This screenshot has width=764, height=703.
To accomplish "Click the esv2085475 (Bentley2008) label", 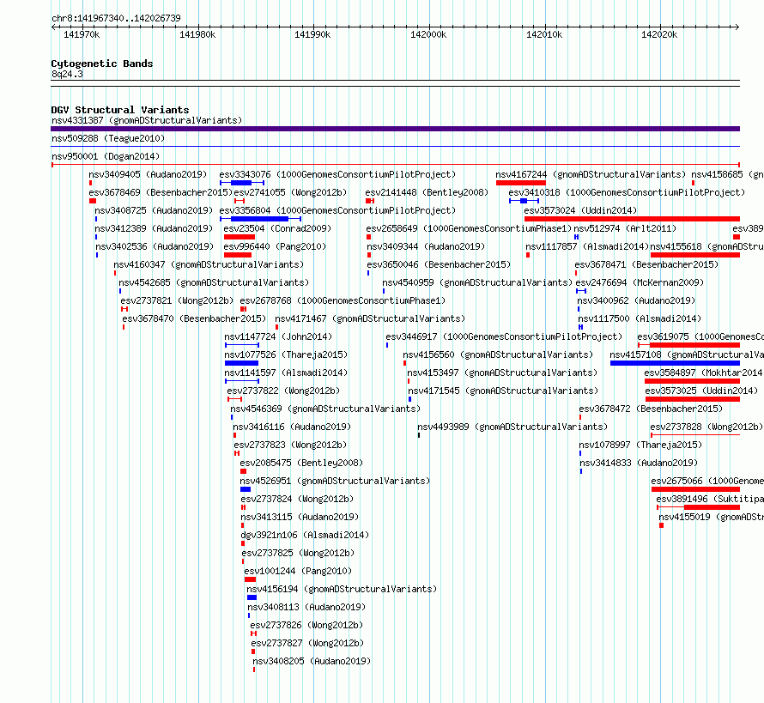I will [301, 463].
